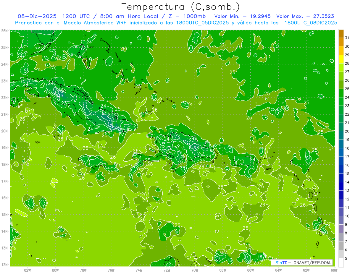Click the legend value 28
Screen dimensions: 355x274
coord(347,63)
